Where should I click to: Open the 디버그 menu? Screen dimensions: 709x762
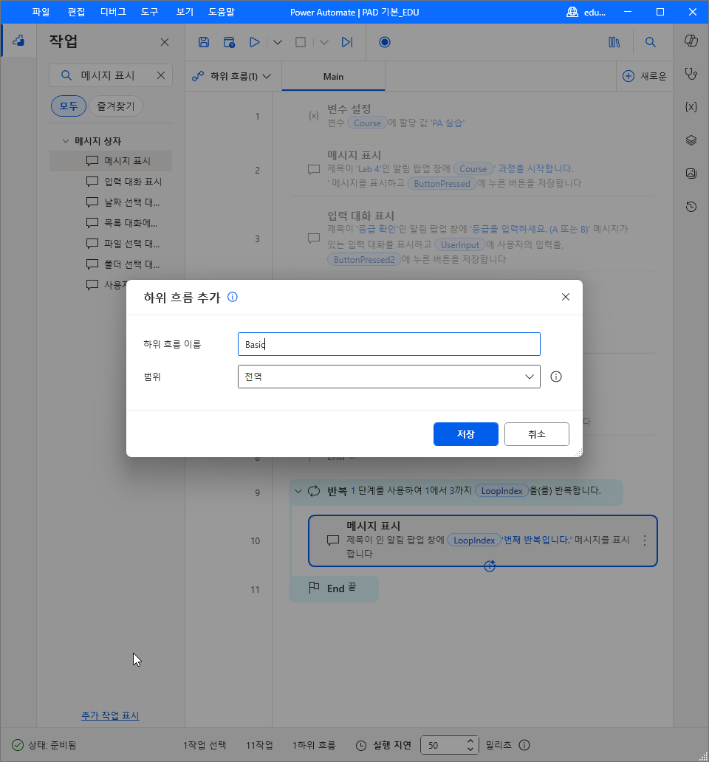[x=113, y=12]
